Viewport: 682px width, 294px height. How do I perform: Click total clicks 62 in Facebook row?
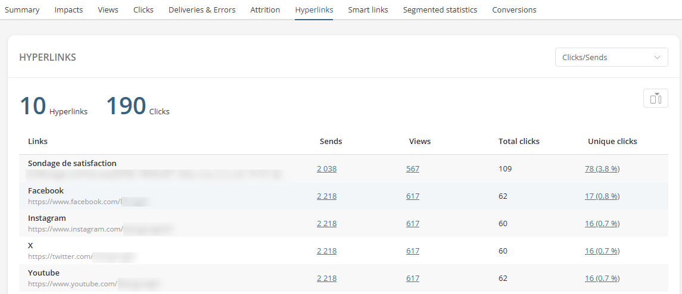(x=503, y=196)
